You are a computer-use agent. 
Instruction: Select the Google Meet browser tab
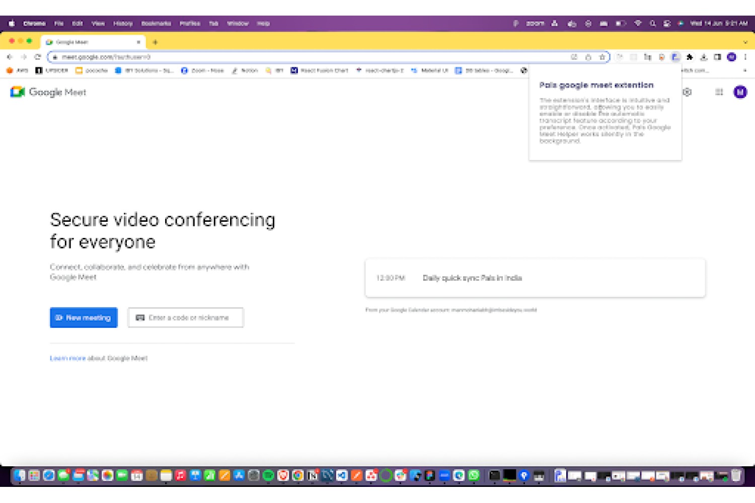click(93, 42)
